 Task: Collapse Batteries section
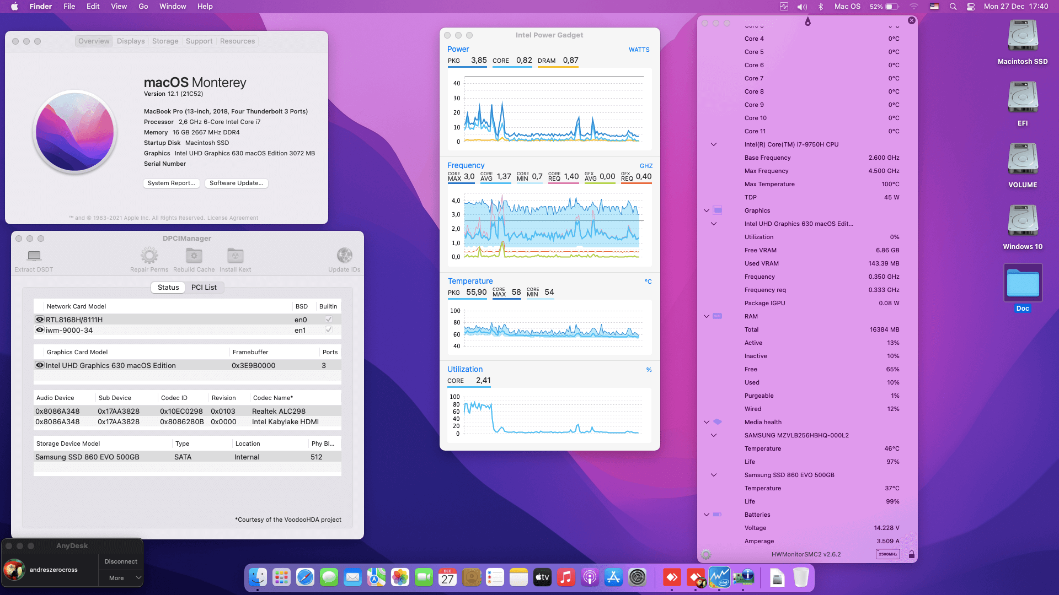tap(706, 515)
